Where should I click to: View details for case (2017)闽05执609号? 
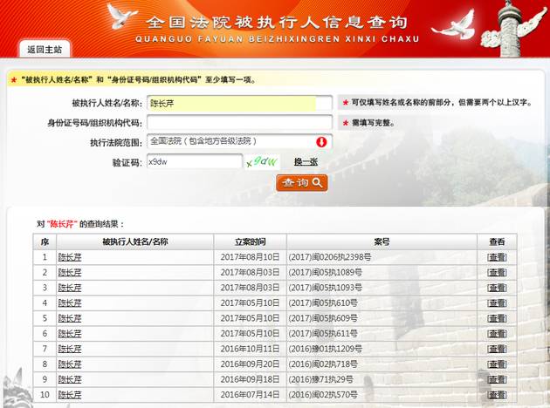[x=496, y=318]
